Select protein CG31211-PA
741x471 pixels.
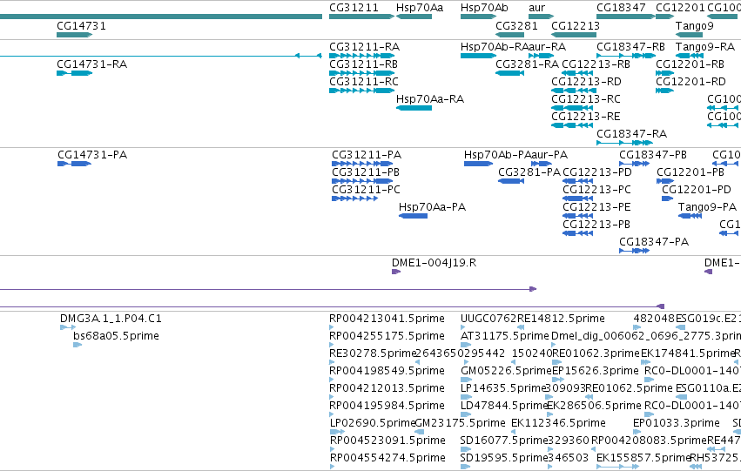coord(367,155)
